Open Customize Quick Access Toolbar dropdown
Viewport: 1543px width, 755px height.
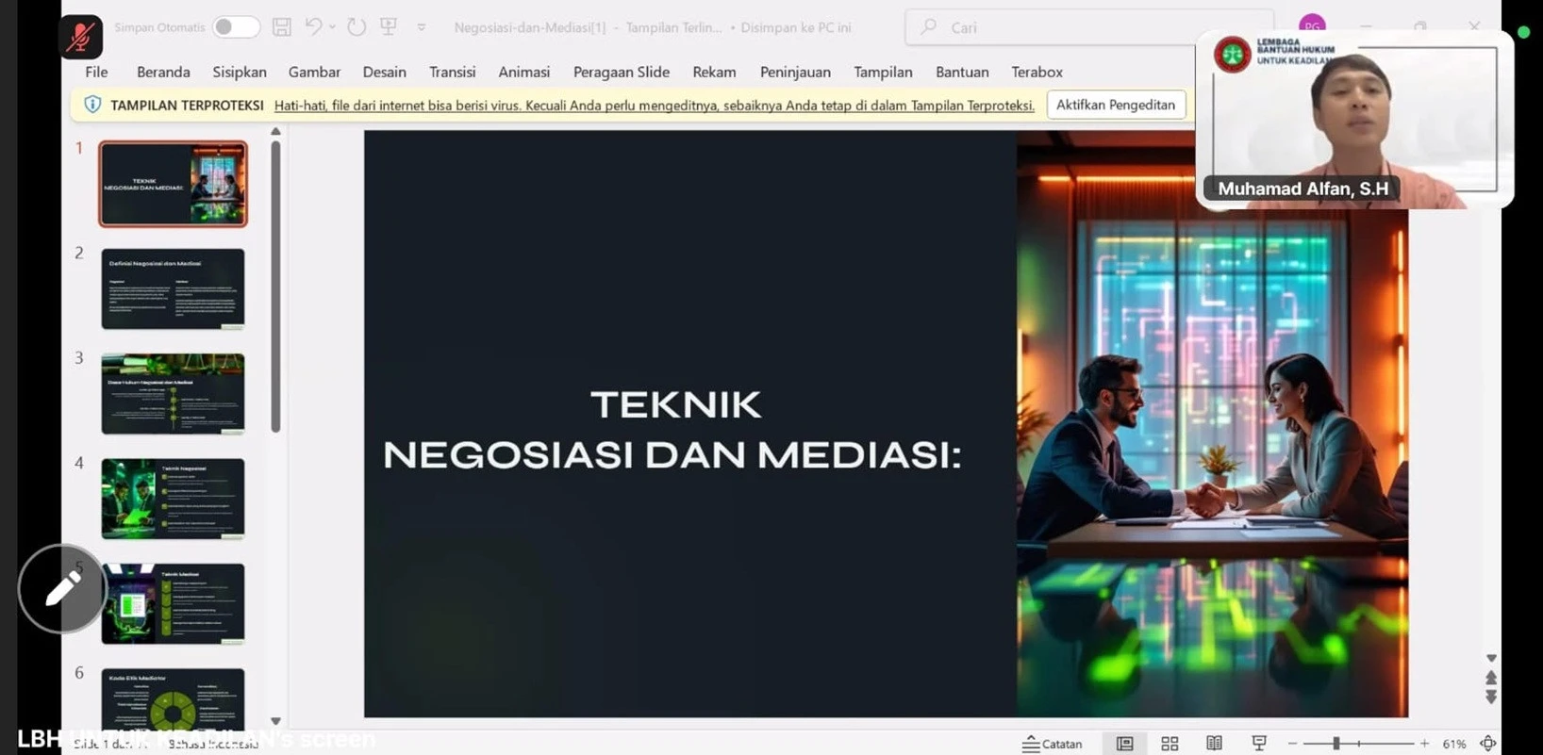[x=422, y=27]
